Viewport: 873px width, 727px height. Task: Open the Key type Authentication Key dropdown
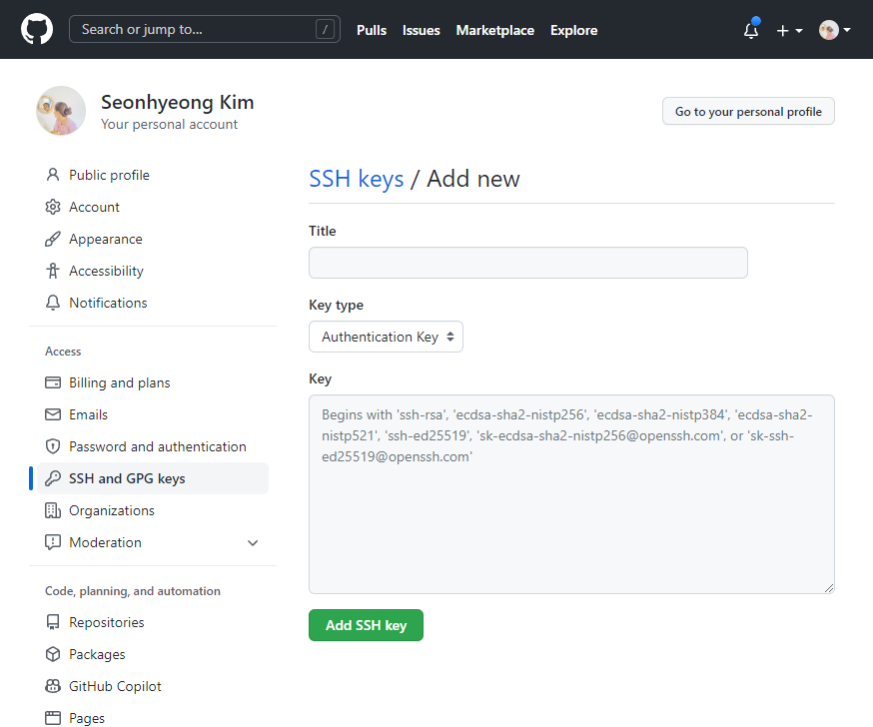pos(386,337)
